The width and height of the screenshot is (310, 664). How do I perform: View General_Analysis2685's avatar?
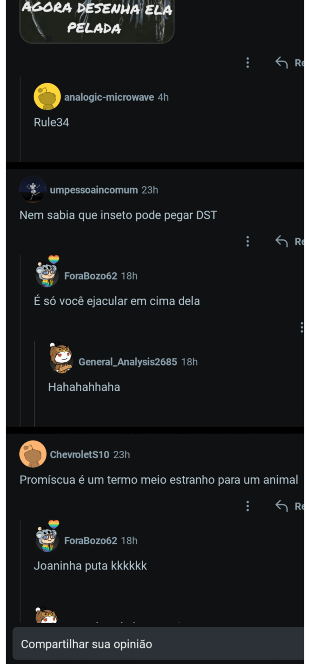point(61,358)
